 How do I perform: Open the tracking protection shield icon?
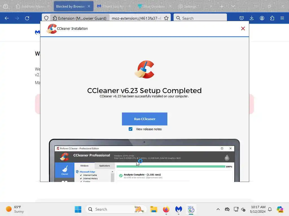click(46, 18)
